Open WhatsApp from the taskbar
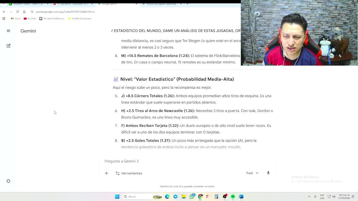This screenshot has height=201, width=358. (x=192, y=197)
